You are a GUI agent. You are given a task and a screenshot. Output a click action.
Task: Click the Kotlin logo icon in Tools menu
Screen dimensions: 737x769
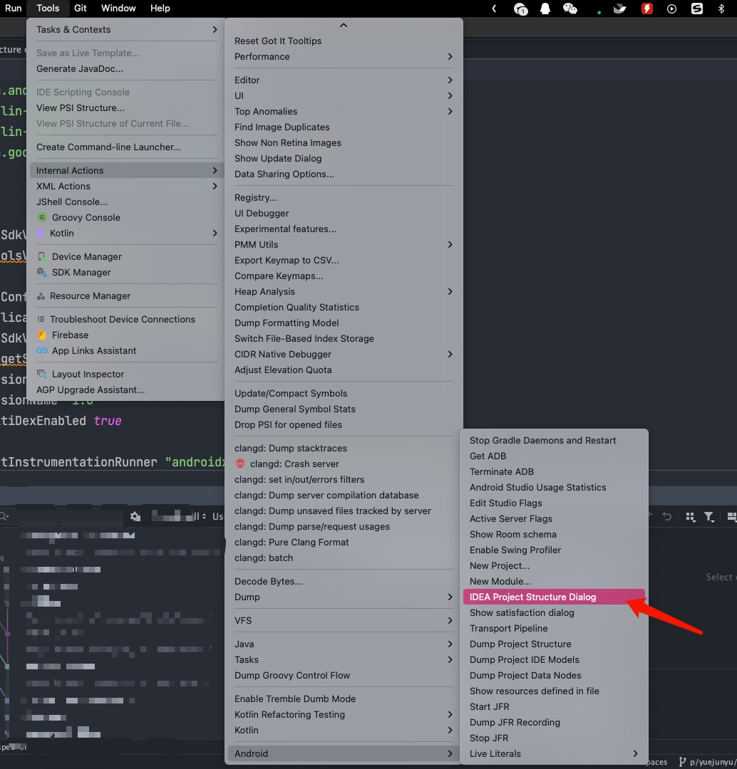click(41, 234)
